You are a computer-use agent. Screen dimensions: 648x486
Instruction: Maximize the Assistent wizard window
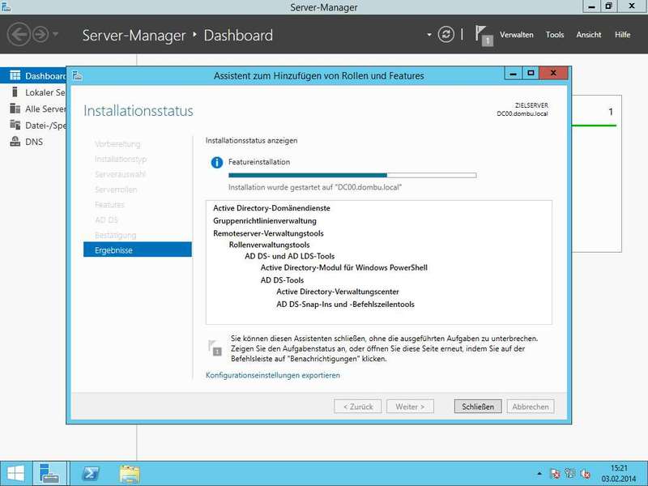(x=531, y=74)
